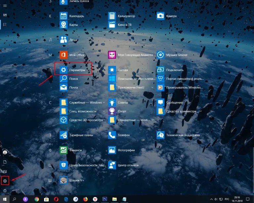Screen dimensions: 254x203
Task: Open taskbar search magnifier
Action: click(14, 199)
